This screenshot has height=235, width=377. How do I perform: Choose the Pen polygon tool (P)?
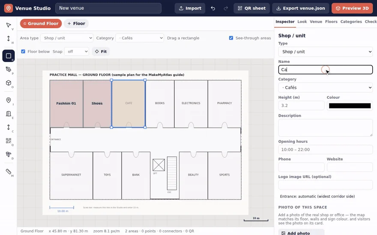tap(9, 69)
